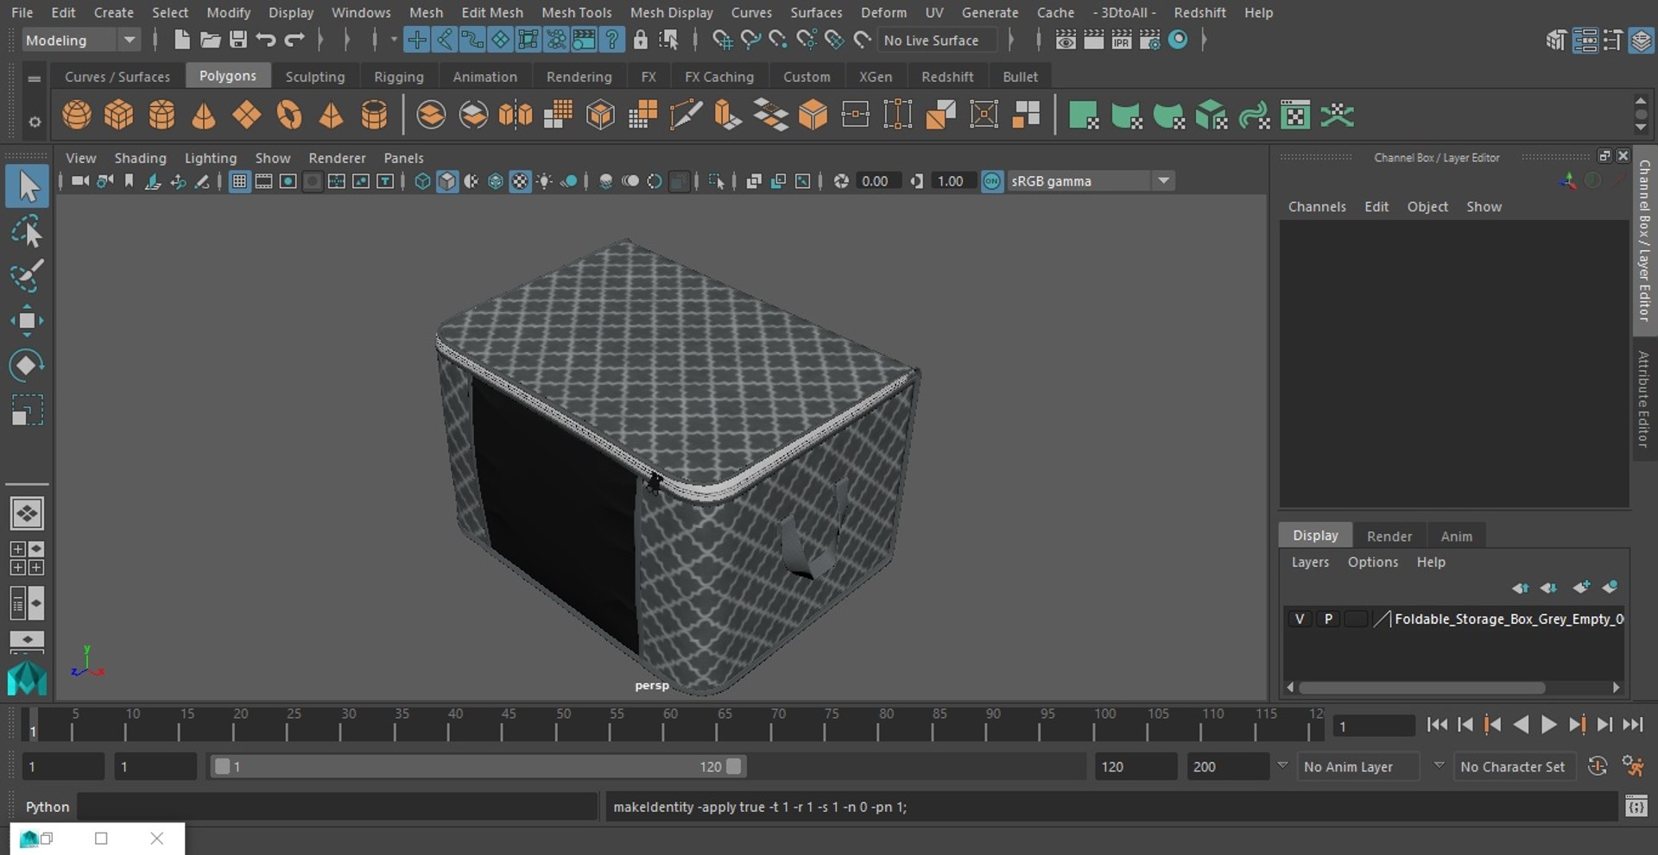This screenshot has height=855, width=1658.
Task: Go to start of playback range
Action: coord(1437,725)
